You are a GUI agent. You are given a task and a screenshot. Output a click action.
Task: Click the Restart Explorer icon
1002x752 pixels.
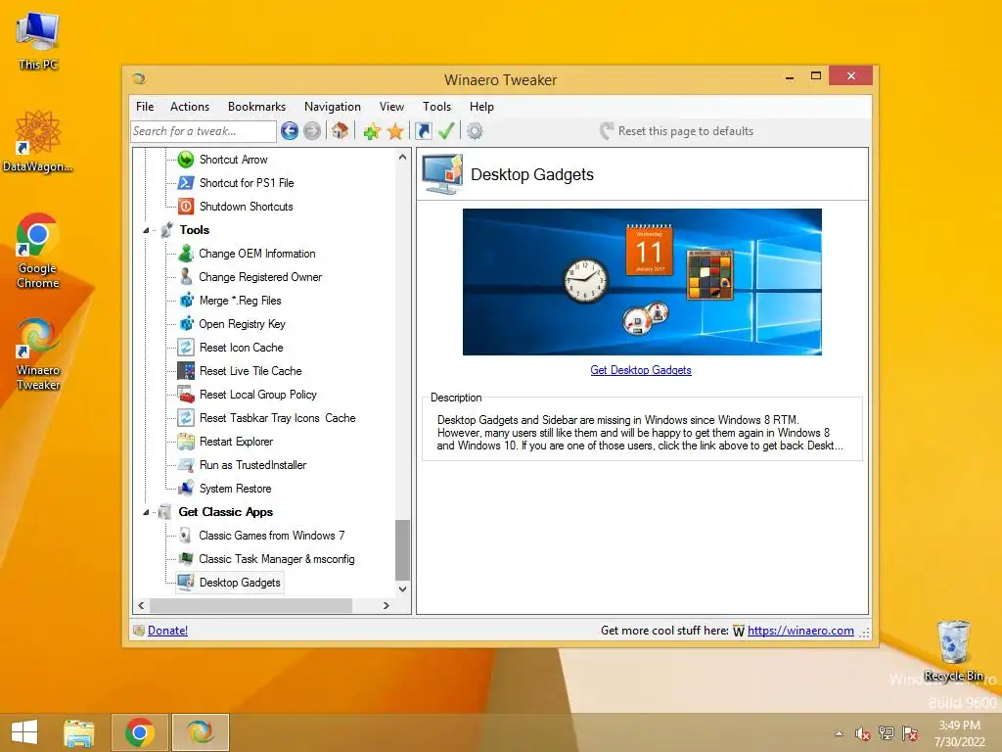click(186, 442)
